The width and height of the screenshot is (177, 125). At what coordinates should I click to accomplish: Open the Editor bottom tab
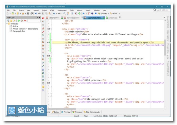click(55, 112)
